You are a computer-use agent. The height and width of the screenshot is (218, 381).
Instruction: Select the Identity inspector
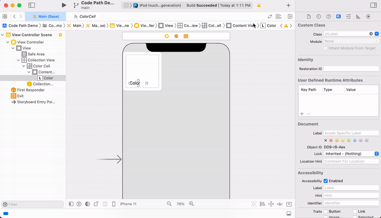(x=338, y=16)
